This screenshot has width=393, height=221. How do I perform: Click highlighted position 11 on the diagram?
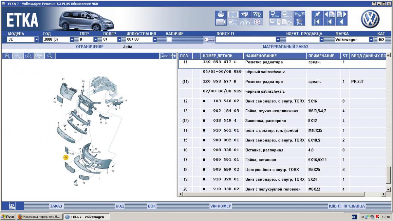66,157
